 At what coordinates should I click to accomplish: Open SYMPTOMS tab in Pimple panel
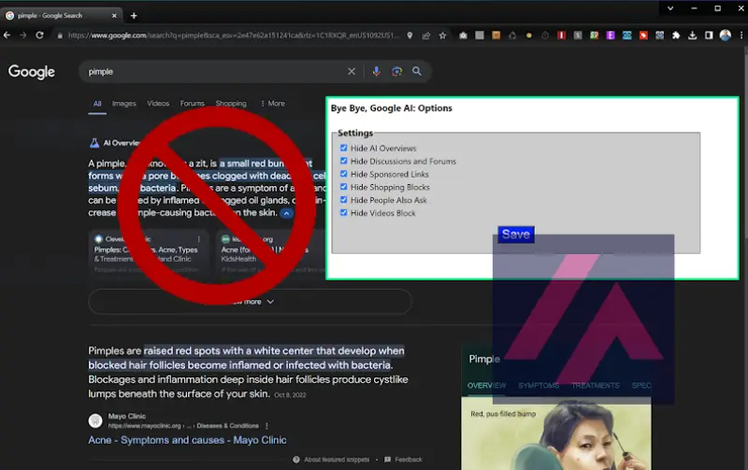[x=539, y=385]
